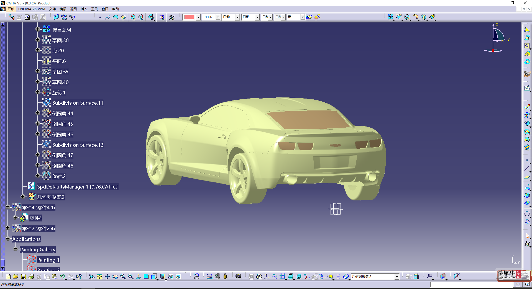
Task: Click the Create Multi-View icon
Action: tap(146, 277)
